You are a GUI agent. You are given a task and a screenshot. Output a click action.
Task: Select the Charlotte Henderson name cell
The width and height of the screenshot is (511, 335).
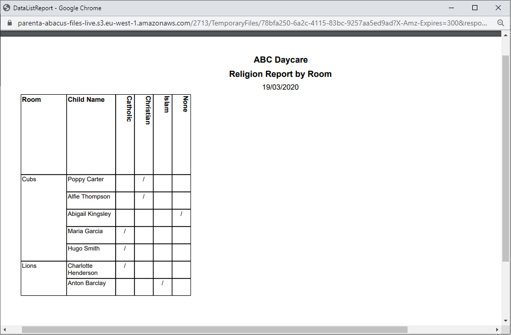[91, 269]
